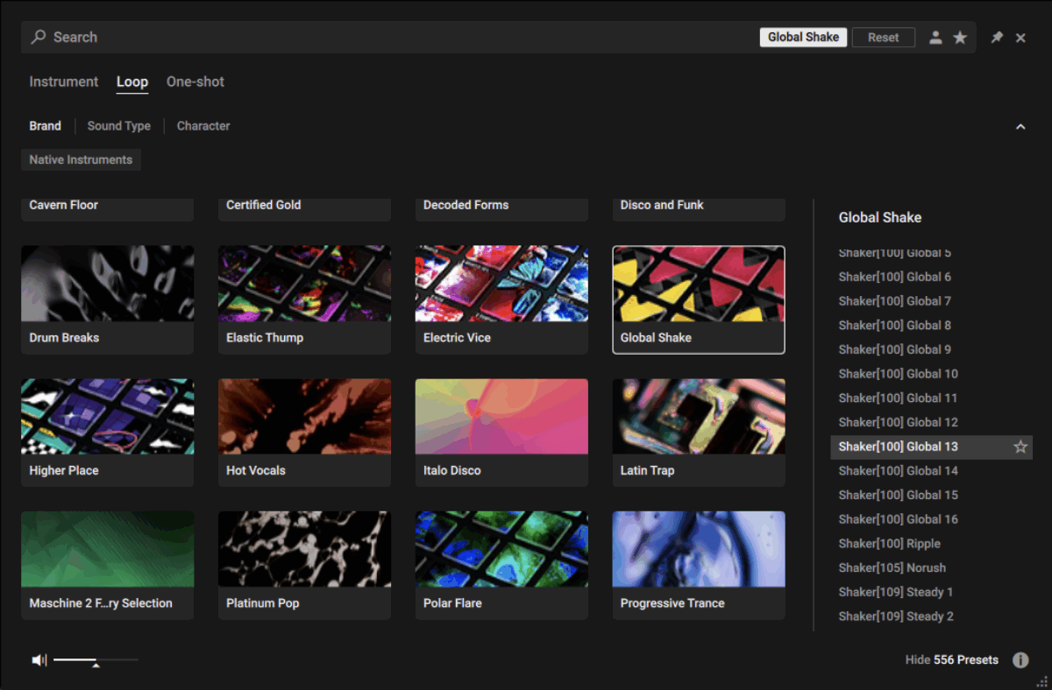Select the Latin Trap expansion tile

click(x=699, y=433)
